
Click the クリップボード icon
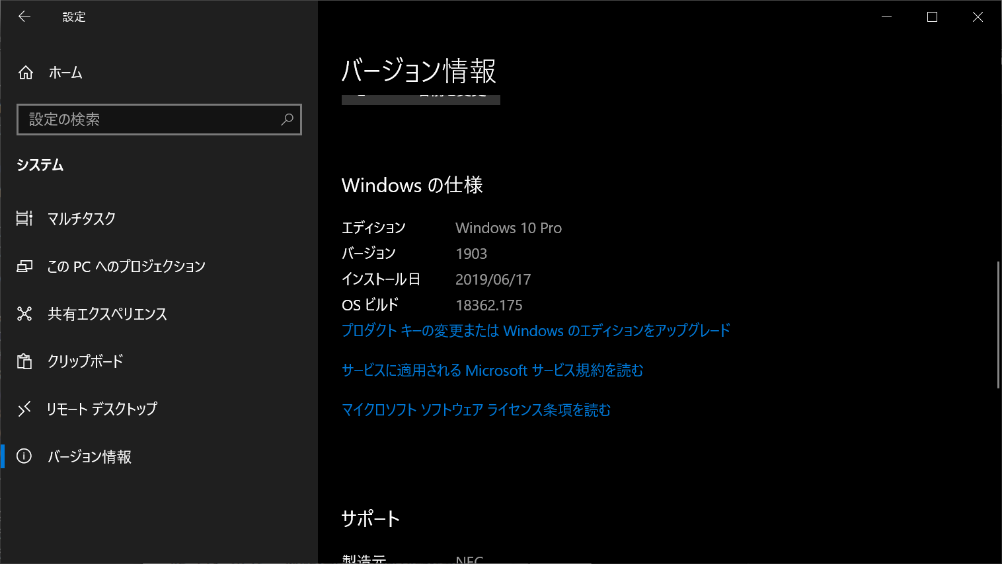point(24,361)
